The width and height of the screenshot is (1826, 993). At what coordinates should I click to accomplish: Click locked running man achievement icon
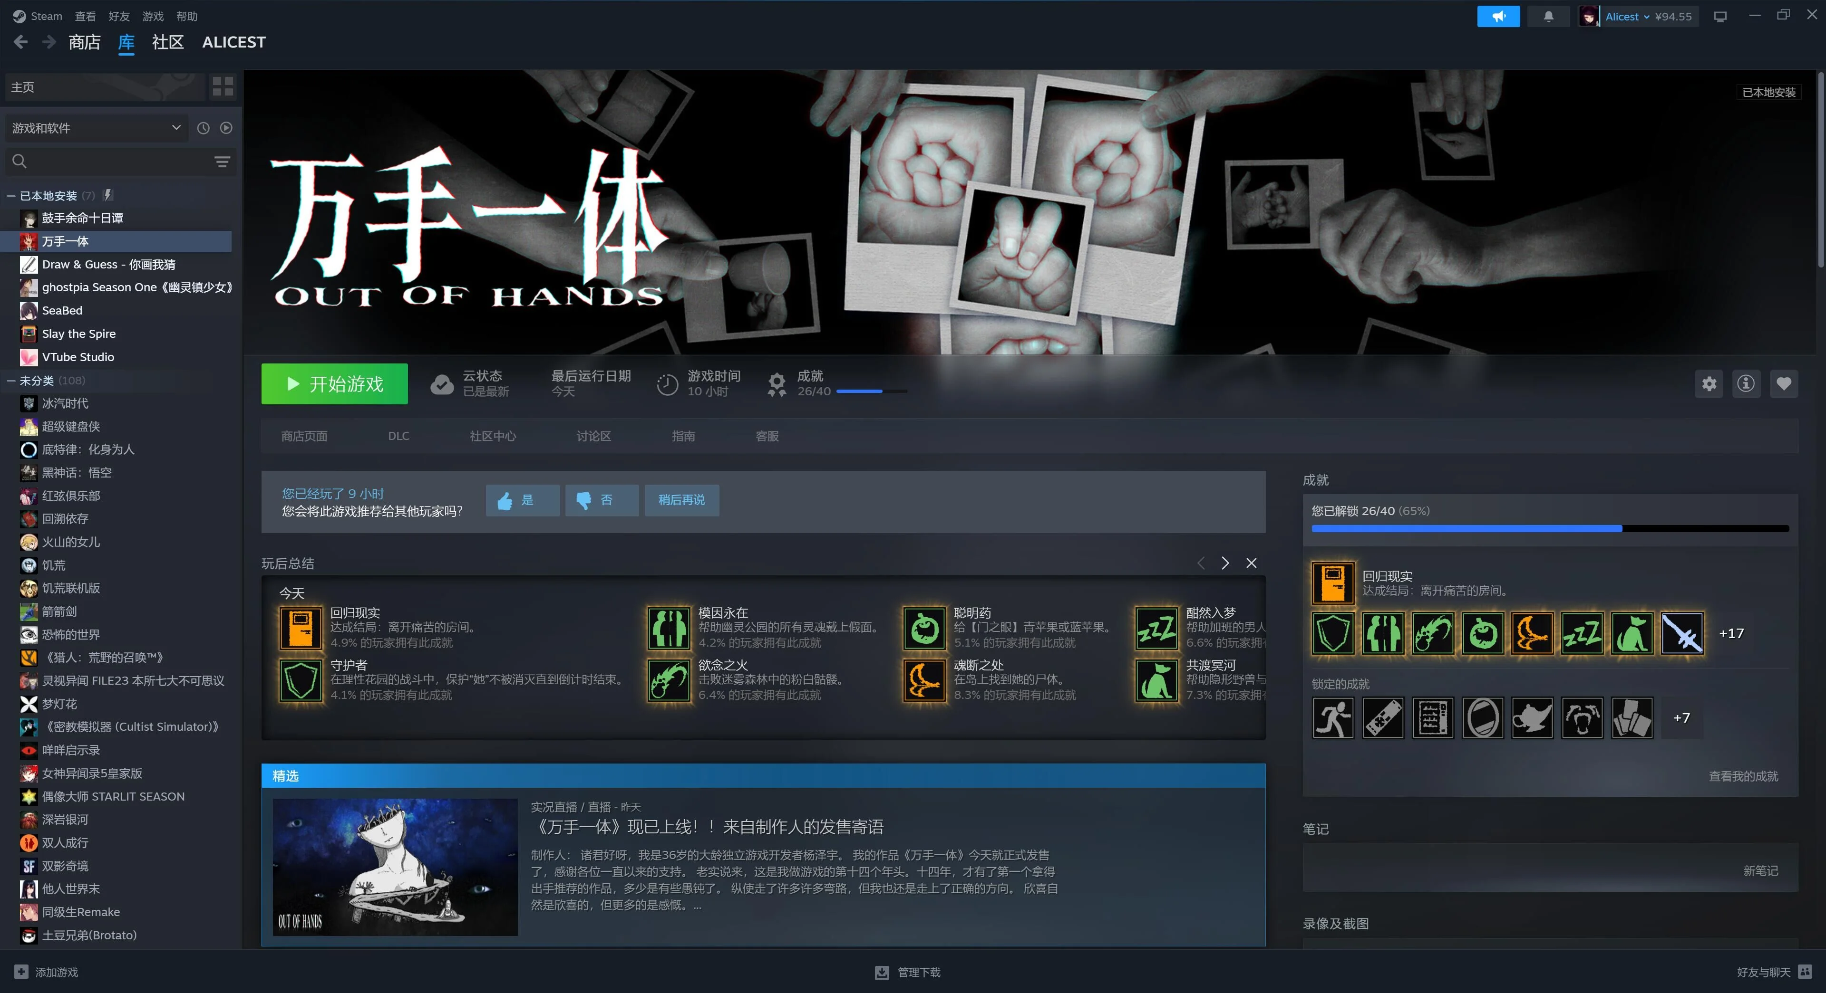[1332, 717]
